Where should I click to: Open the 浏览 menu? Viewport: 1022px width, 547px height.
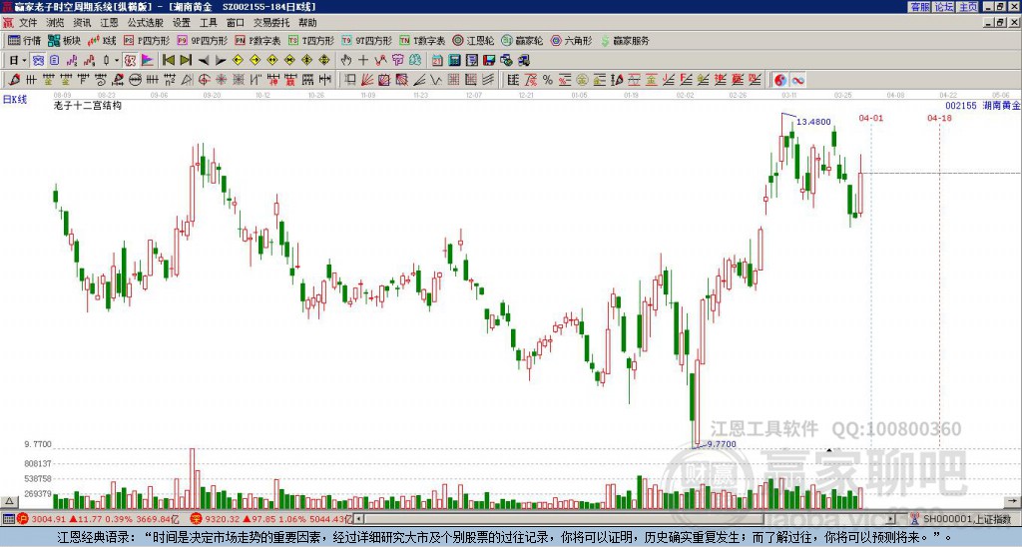pyautogui.click(x=55, y=23)
